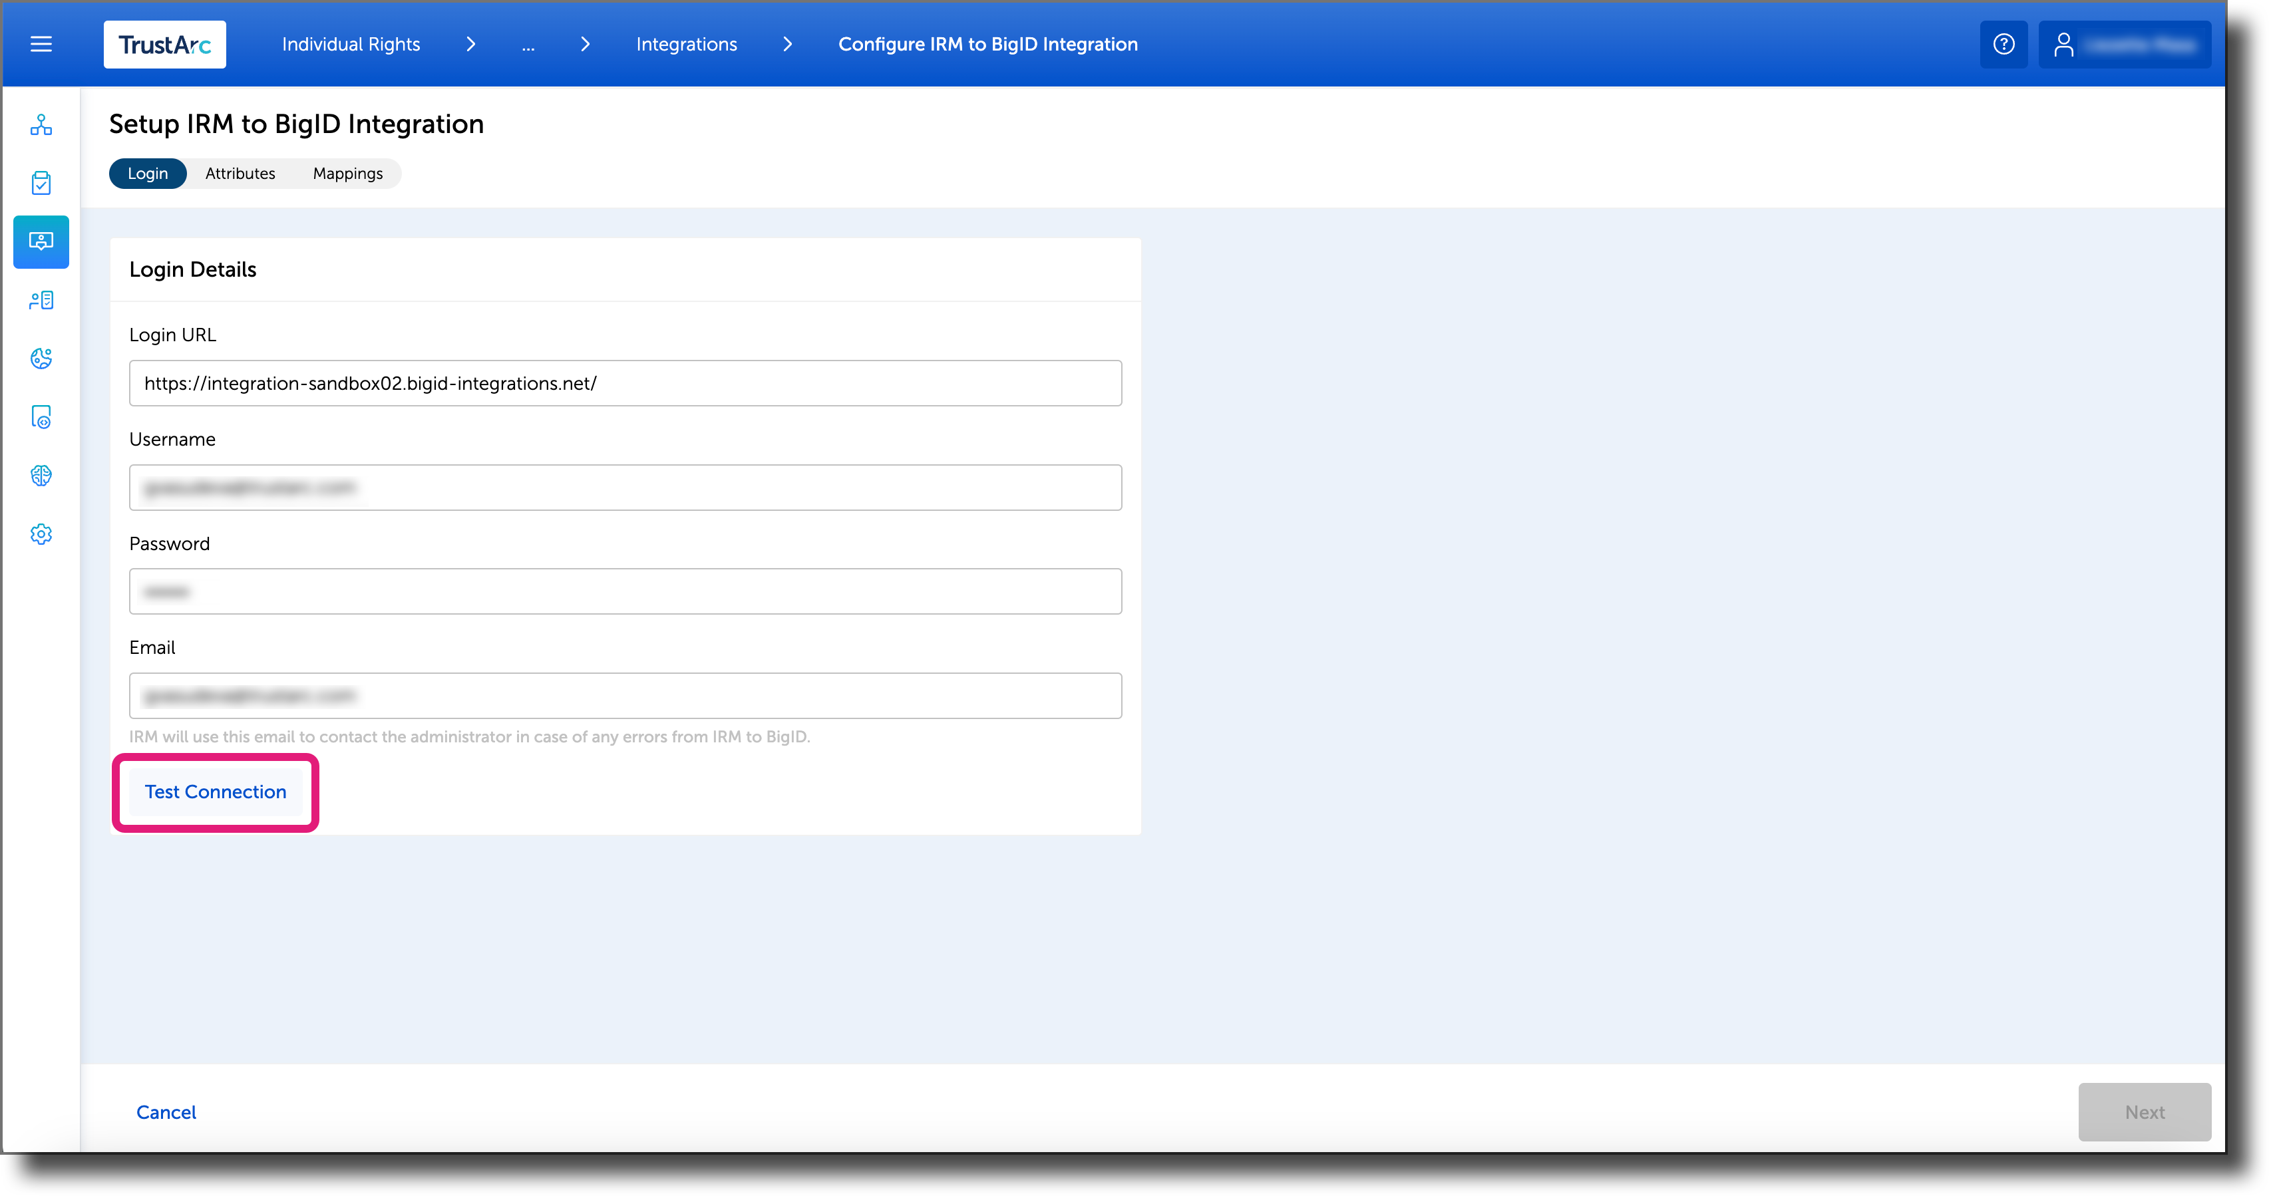Open the hierarchy icon in the sidebar
The width and height of the screenshot is (2269, 1196).
pos(41,125)
